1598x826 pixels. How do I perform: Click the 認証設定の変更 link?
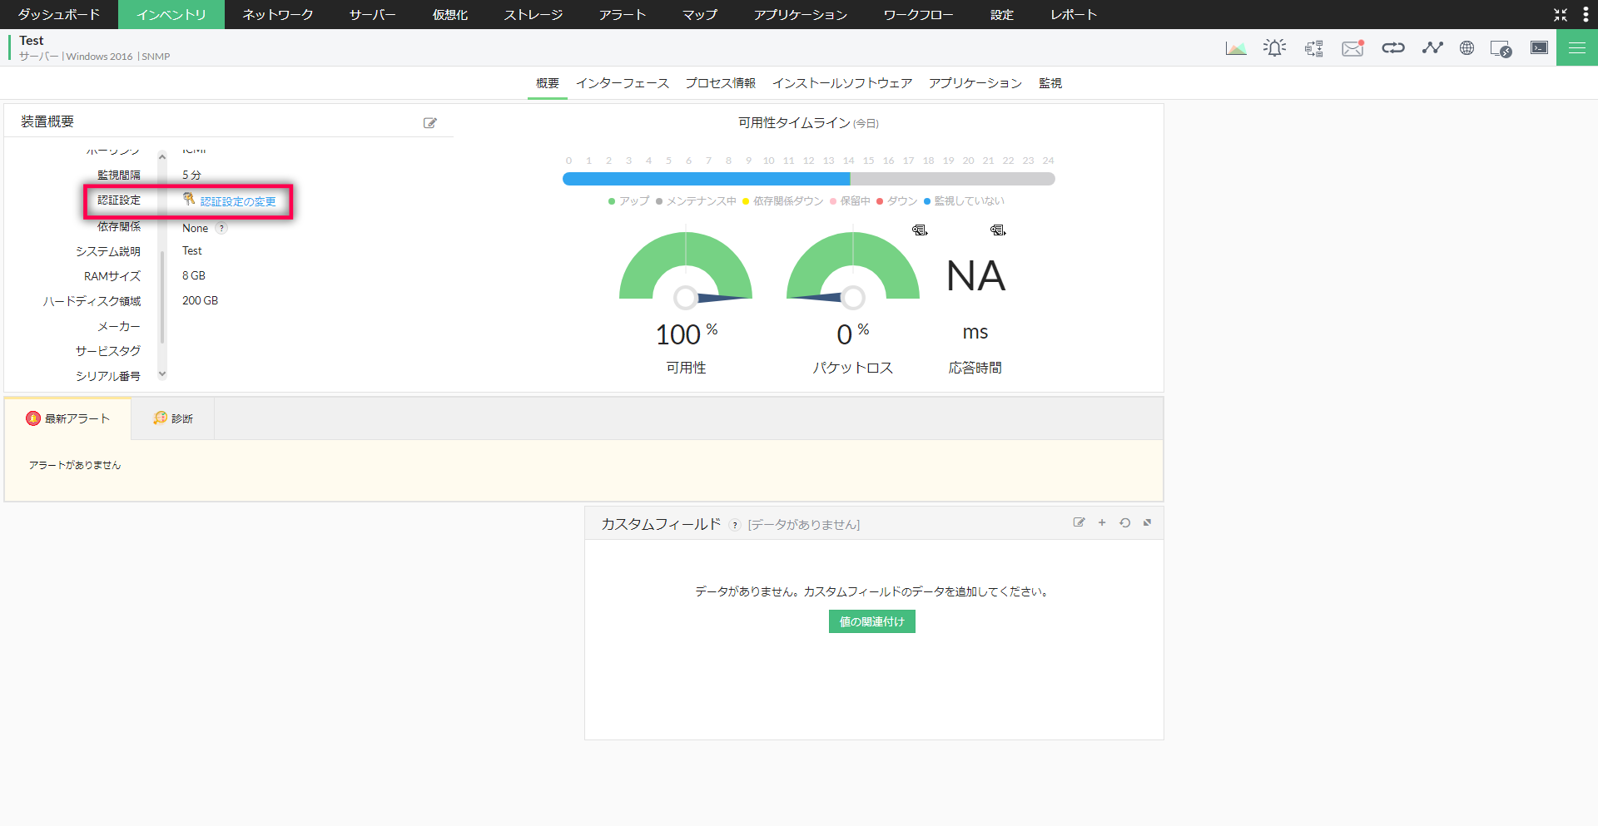coord(237,201)
